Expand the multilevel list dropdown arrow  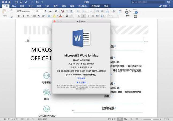coord(93,11)
